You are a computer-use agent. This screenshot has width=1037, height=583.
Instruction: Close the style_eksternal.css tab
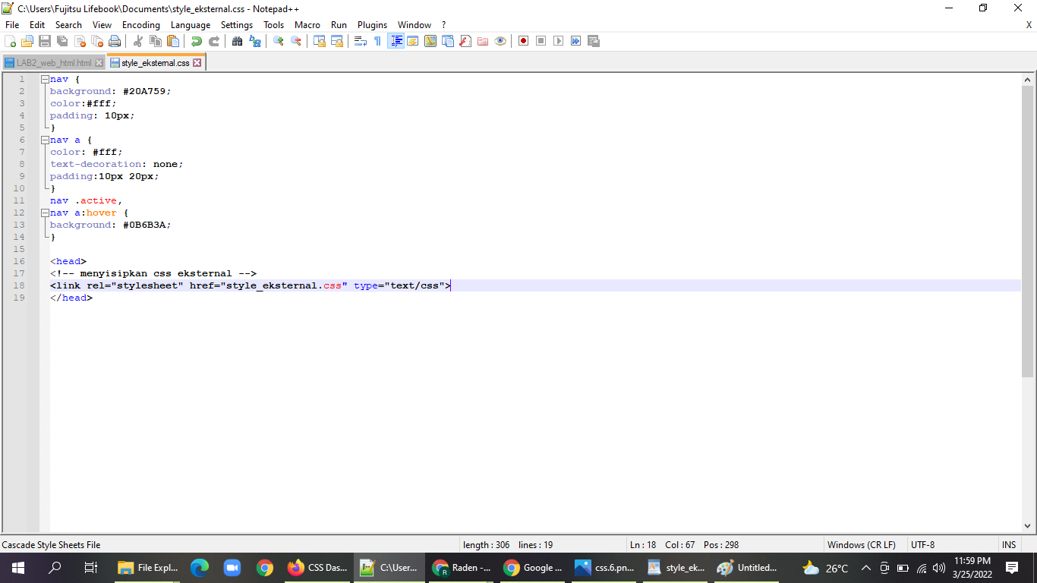coord(197,63)
